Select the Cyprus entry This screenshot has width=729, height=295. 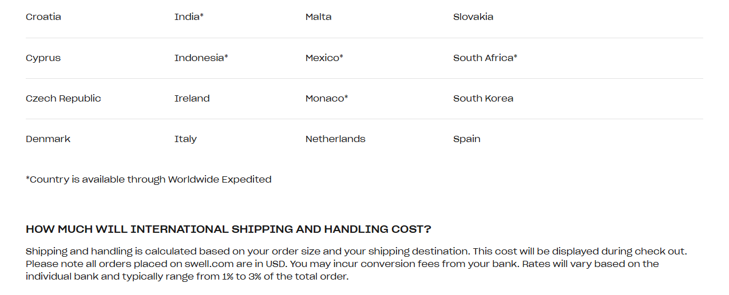43,58
